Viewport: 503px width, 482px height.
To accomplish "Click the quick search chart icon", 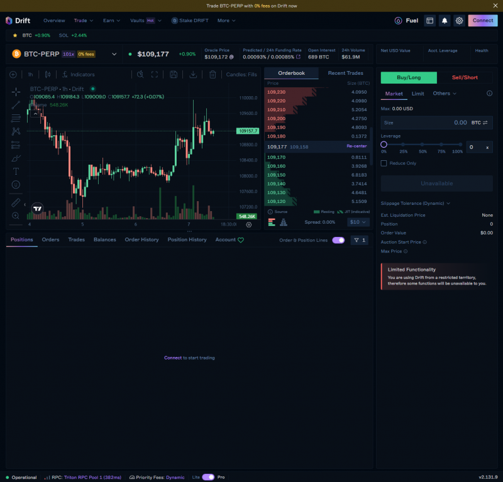I will (x=140, y=74).
